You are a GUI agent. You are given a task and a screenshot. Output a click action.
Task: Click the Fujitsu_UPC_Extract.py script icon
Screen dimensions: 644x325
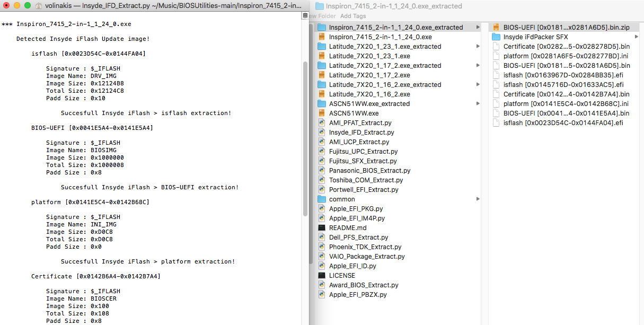(x=322, y=152)
